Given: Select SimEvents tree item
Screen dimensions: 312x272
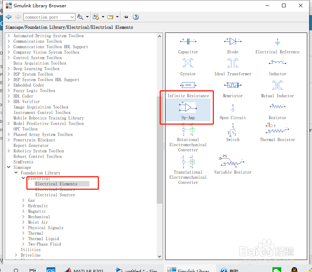Looking at the screenshot, I should tap(23, 162).
